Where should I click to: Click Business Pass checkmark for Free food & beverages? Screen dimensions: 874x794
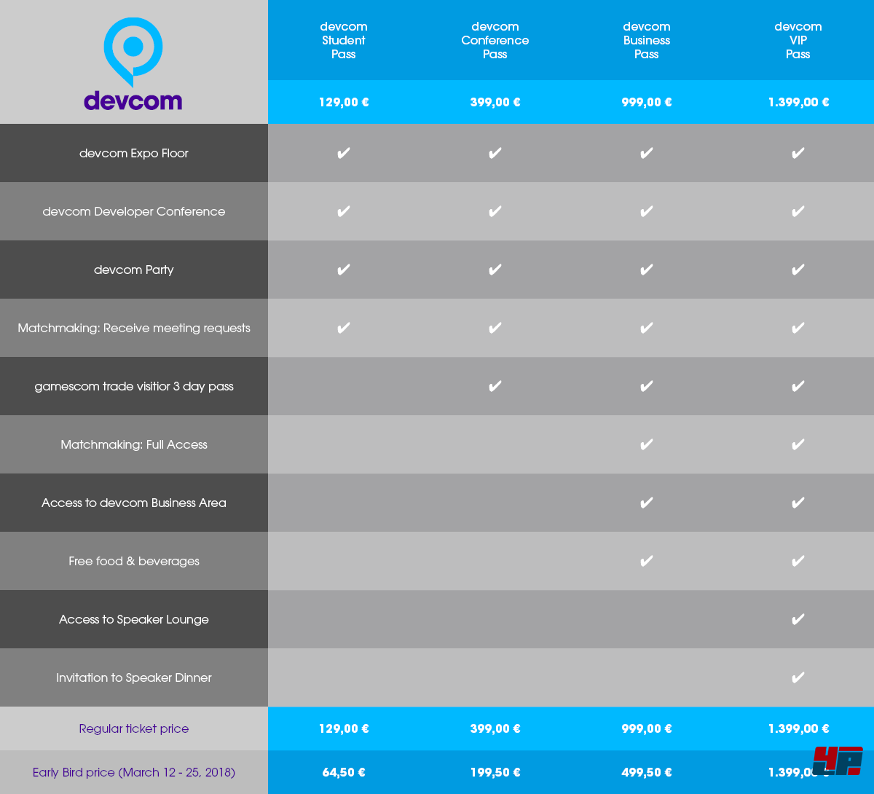647,561
